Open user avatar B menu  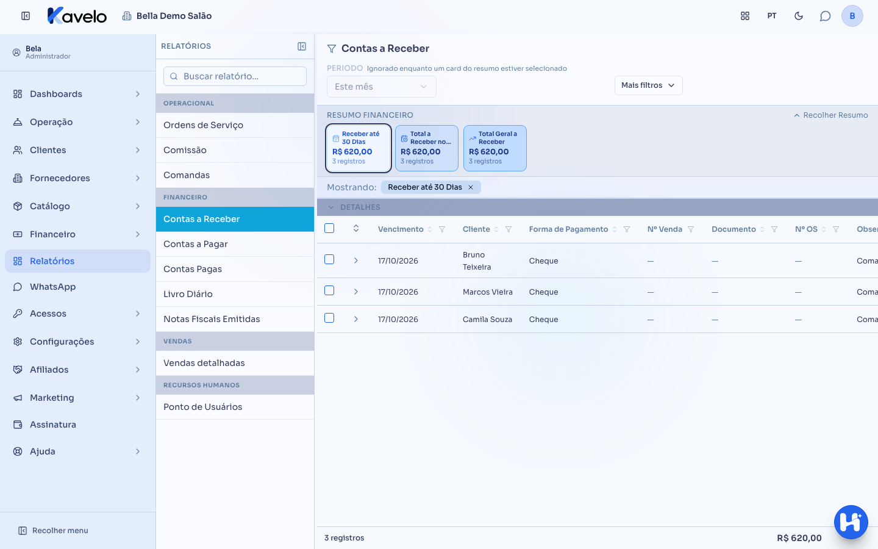[852, 16]
